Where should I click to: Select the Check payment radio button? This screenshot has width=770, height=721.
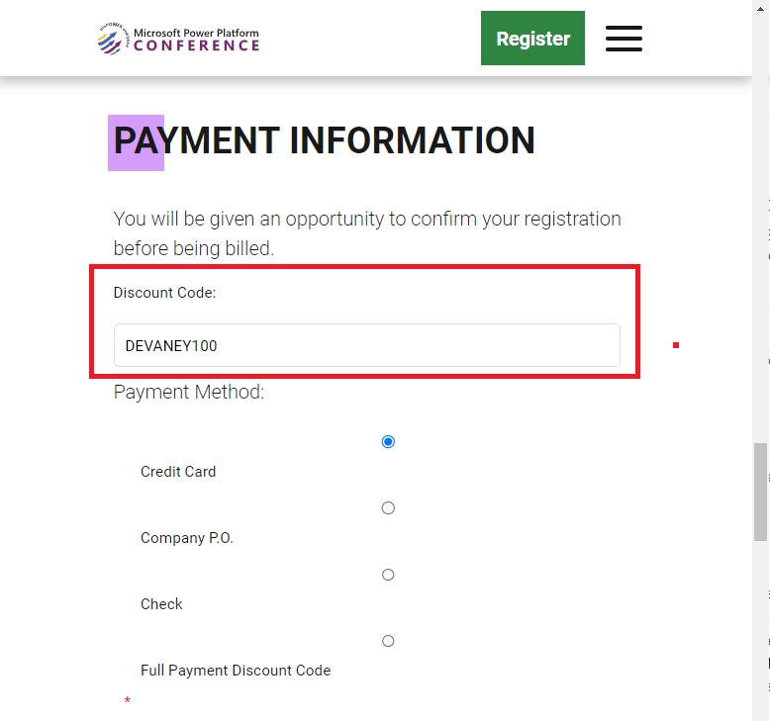pos(388,575)
